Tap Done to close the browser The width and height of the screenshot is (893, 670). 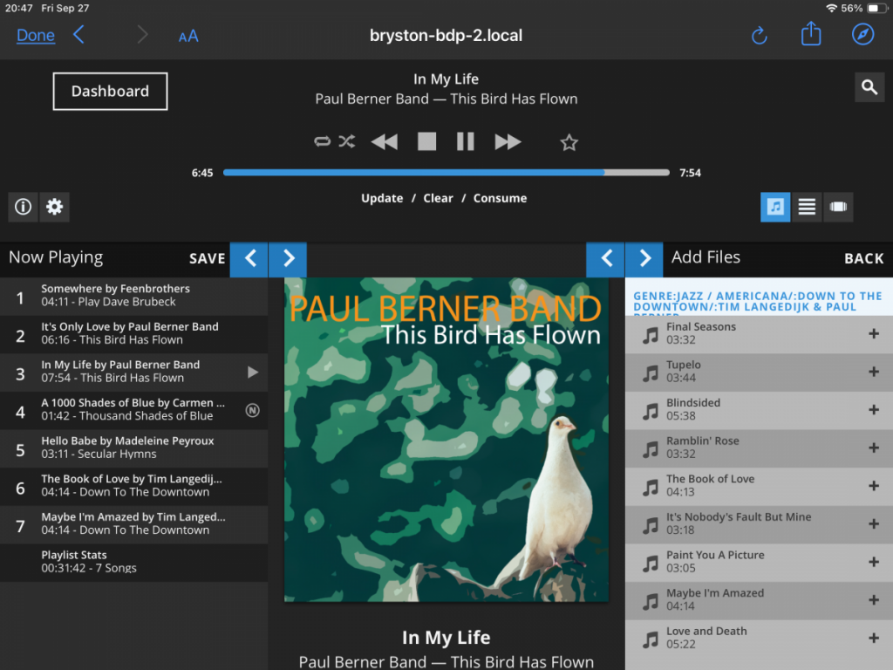tap(35, 35)
